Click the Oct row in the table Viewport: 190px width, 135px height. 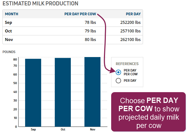tap(73, 31)
